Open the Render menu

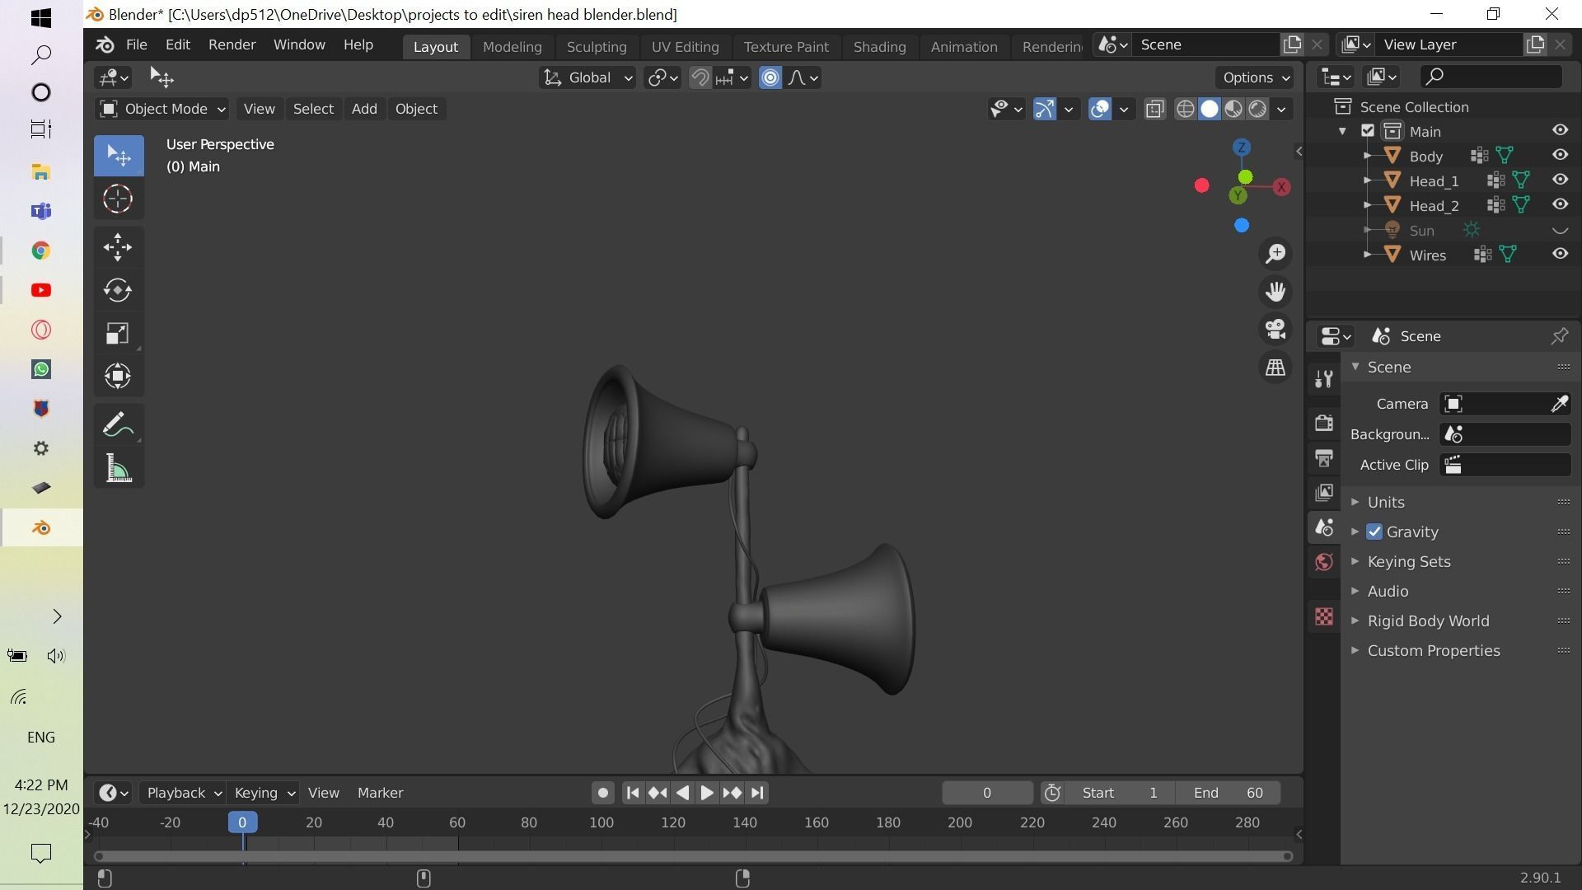(x=232, y=44)
